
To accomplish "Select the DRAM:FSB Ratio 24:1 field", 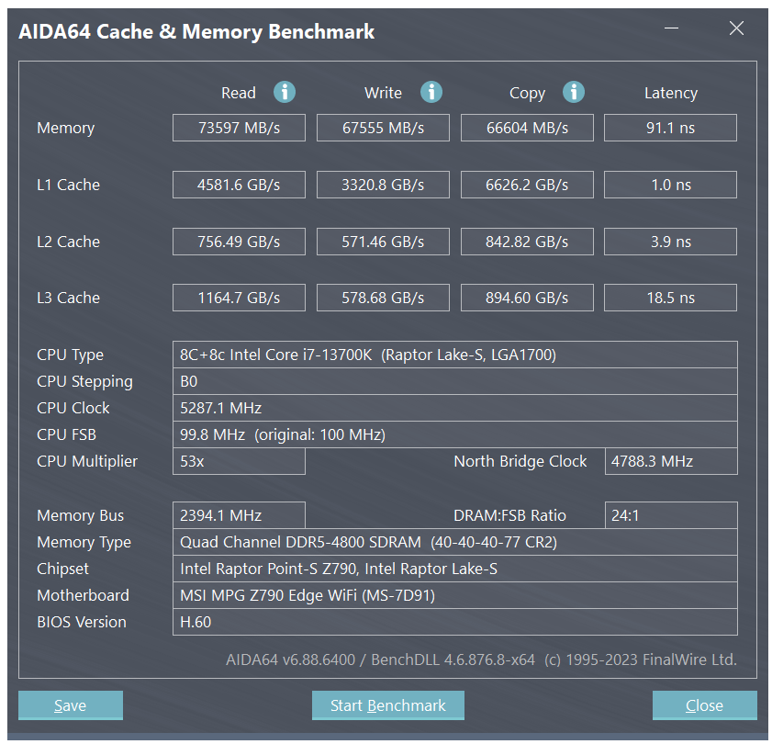I will point(671,515).
